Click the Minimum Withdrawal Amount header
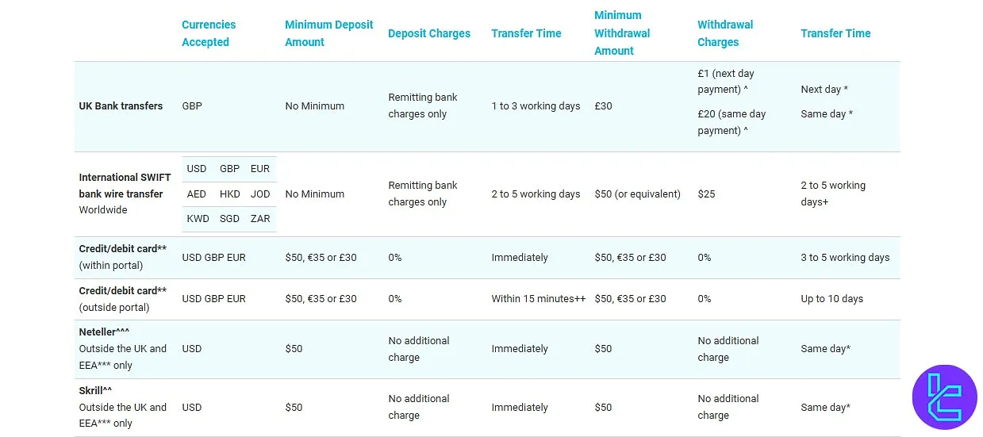The height and width of the screenshot is (437, 983). click(621, 33)
